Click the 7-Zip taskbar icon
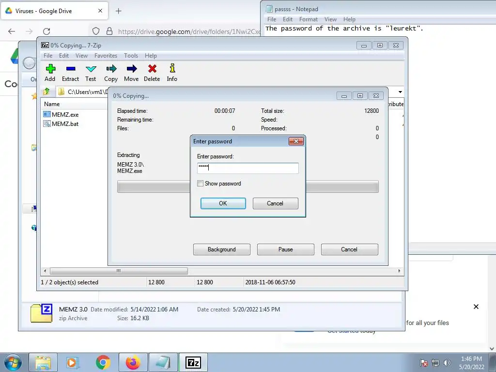This screenshot has width=496, height=372. tap(193, 362)
